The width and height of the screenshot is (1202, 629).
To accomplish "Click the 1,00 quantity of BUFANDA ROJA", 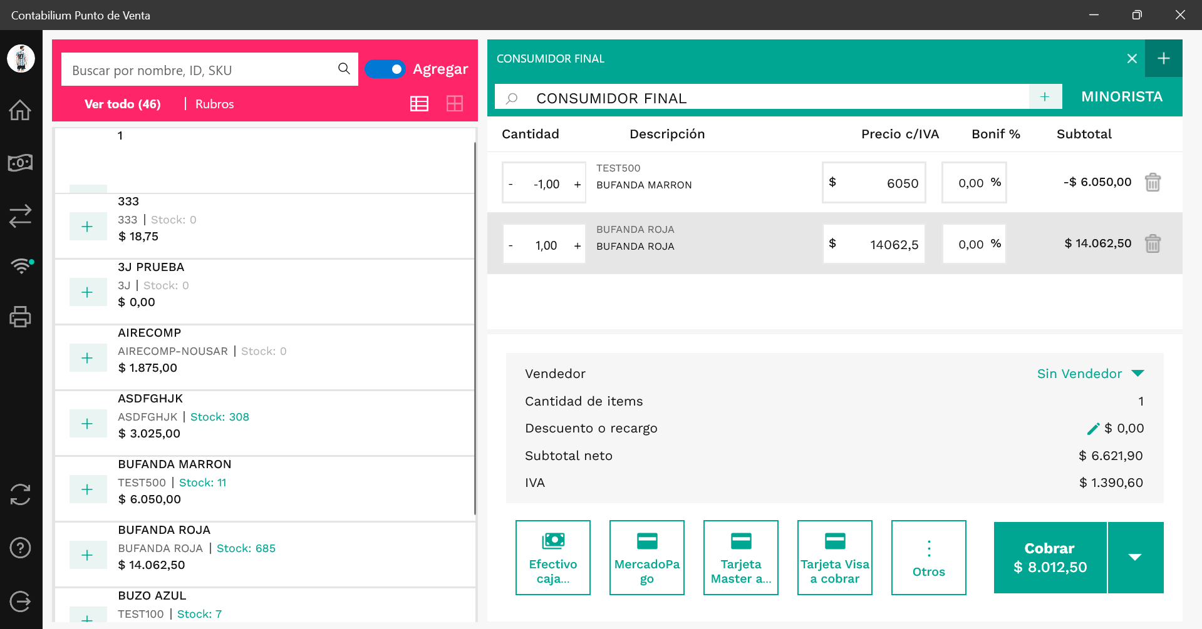I will tap(546, 246).
